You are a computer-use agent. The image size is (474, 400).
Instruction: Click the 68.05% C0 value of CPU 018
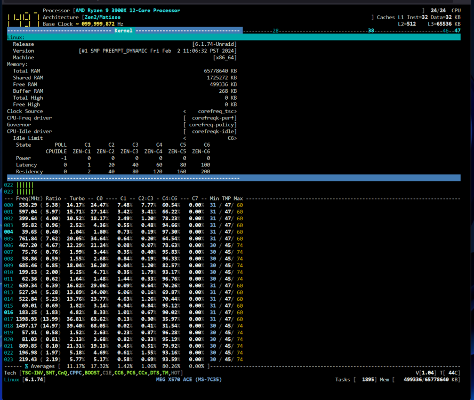[x=100, y=326]
